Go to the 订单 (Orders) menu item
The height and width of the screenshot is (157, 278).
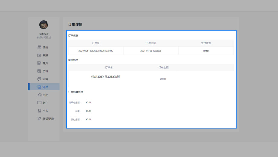45,87
